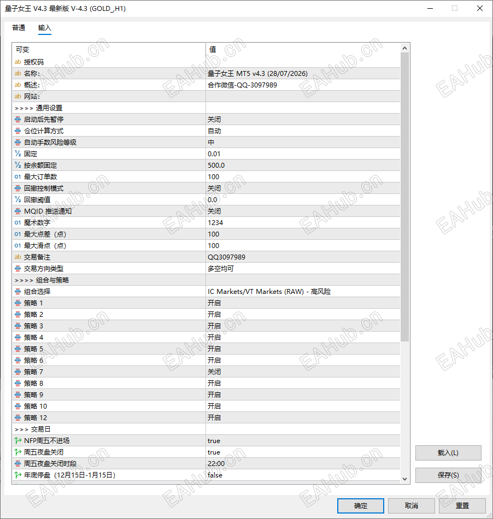This screenshot has width=493, height=519.
Task: Click the enum icon beside 仓位计算方式
Action: pos(18,131)
